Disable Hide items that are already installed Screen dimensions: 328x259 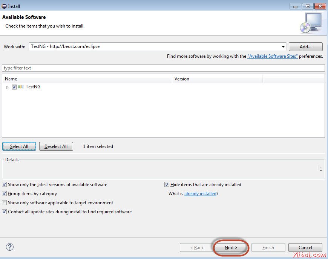pos(167,185)
